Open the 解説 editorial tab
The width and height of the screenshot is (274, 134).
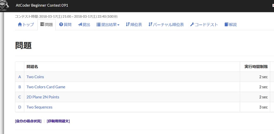point(231,24)
